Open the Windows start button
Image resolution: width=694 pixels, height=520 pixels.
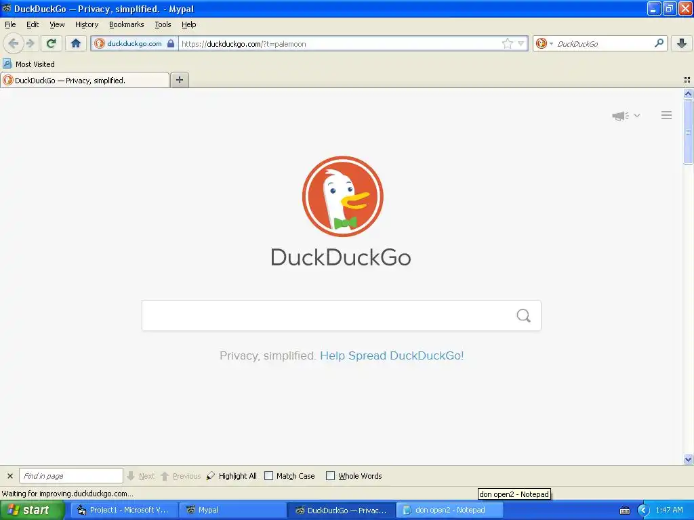(x=33, y=510)
